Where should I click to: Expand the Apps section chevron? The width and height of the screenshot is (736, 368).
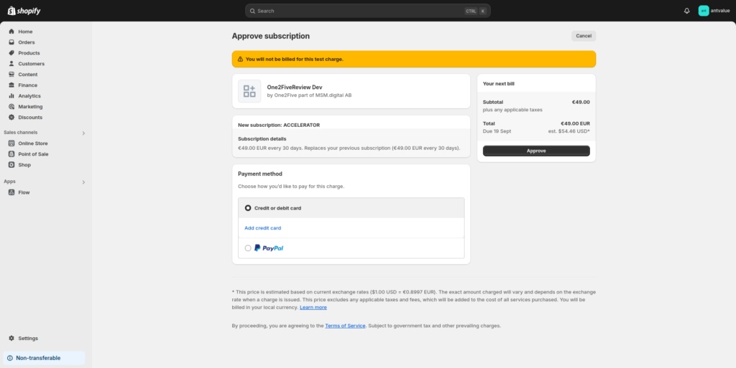pyautogui.click(x=83, y=182)
